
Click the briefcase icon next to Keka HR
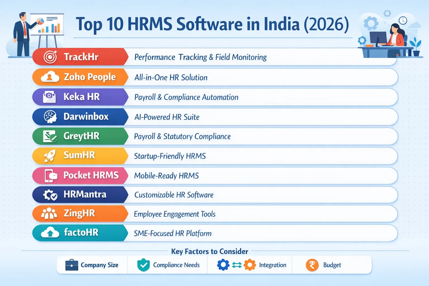pyautogui.click(x=49, y=97)
